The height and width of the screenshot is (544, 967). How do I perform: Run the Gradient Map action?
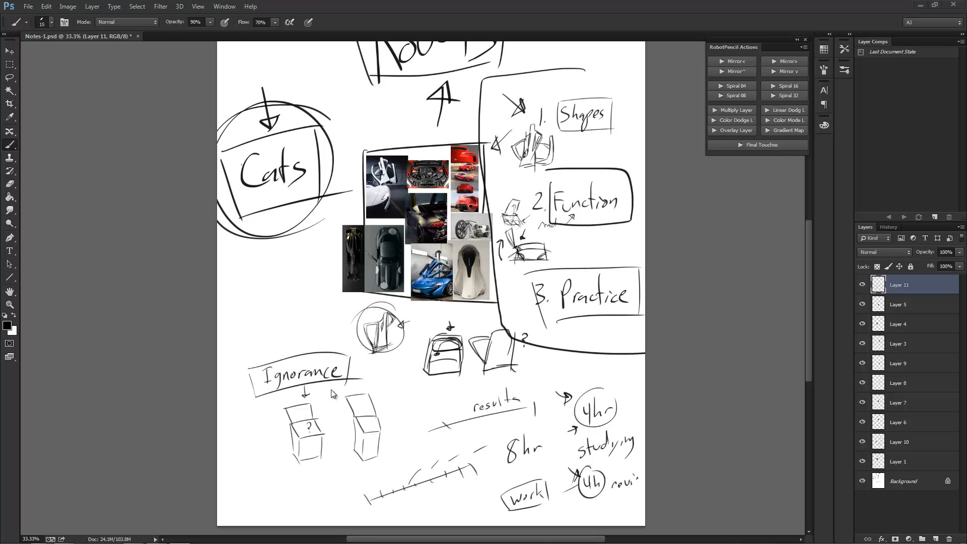(784, 130)
